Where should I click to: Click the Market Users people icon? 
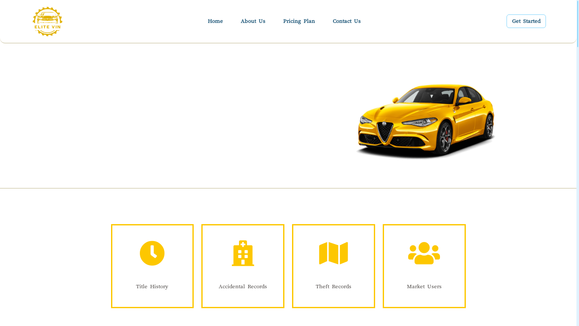(x=424, y=253)
